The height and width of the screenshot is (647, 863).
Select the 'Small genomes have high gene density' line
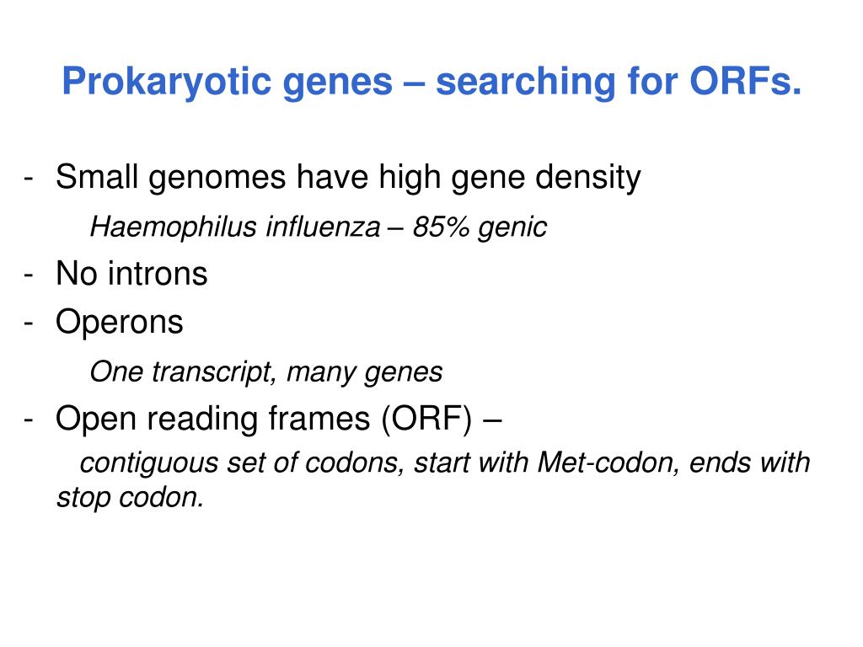click(x=348, y=179)
